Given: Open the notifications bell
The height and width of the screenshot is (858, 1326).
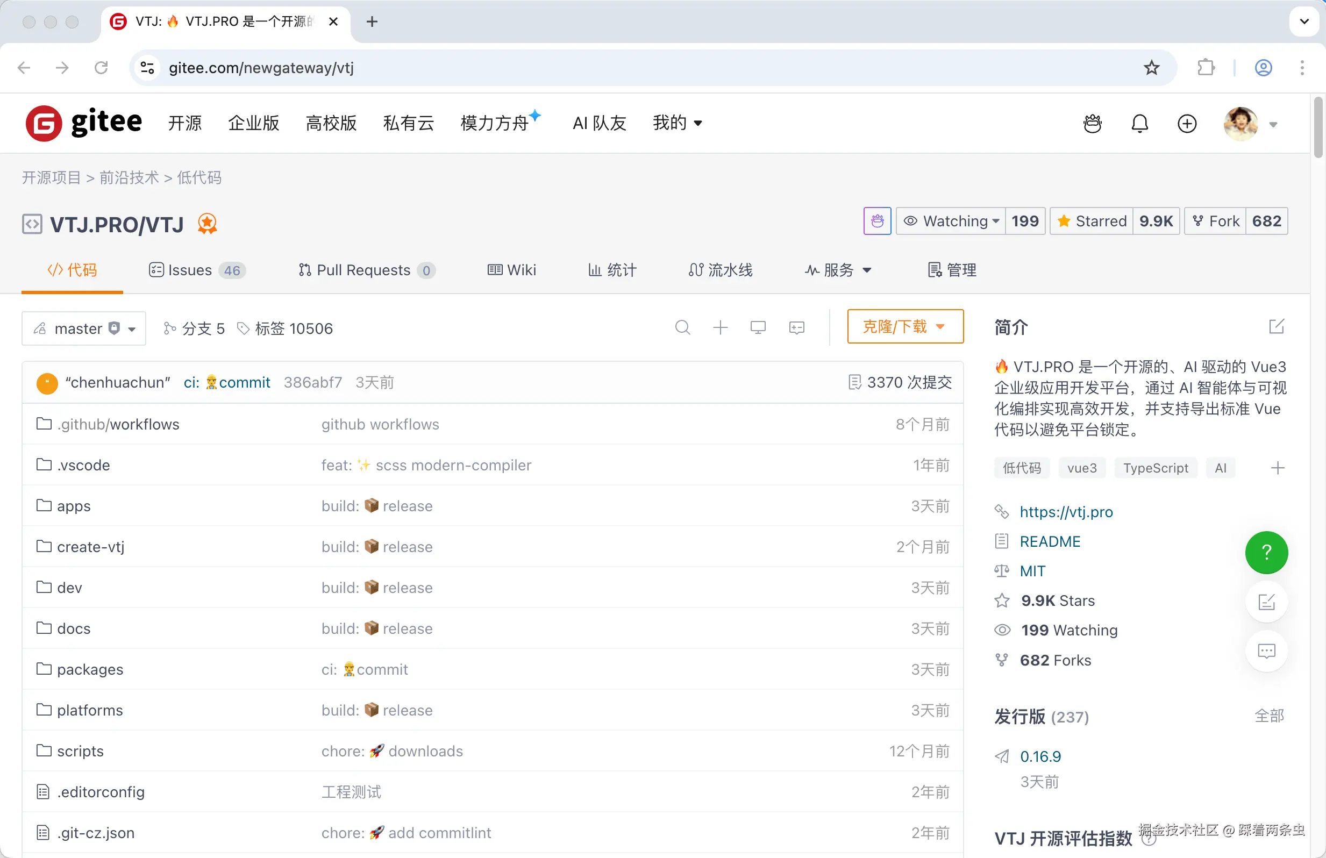Looking at the screenshot, I should pyautogui.click(x=1140, y=124).
